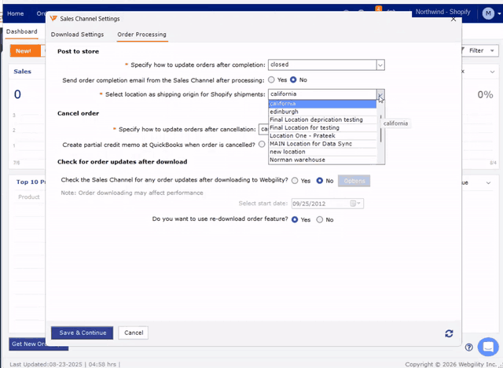Switch to Order Processing tab
The image size is (503, 368).
141,35
